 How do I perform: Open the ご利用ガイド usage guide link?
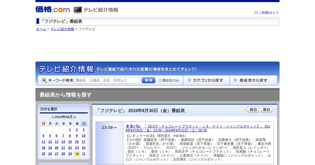pyautogui.click(x=269, y=13)
